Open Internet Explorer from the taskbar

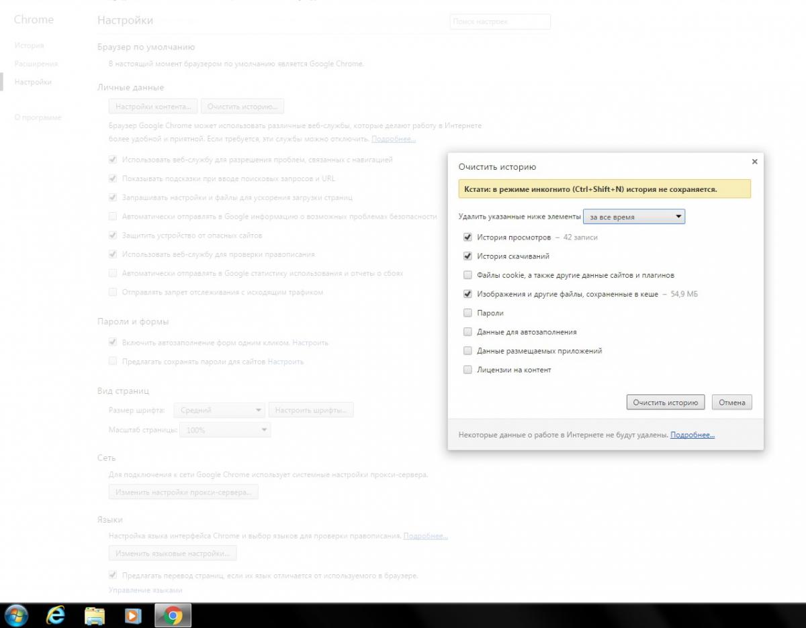coord(55,615)
